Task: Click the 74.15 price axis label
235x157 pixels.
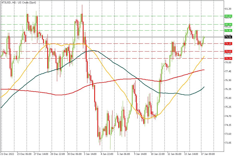Action: coord(228,125)
